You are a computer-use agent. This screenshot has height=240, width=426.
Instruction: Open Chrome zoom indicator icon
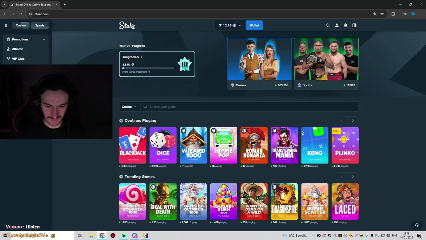(375, 14)
